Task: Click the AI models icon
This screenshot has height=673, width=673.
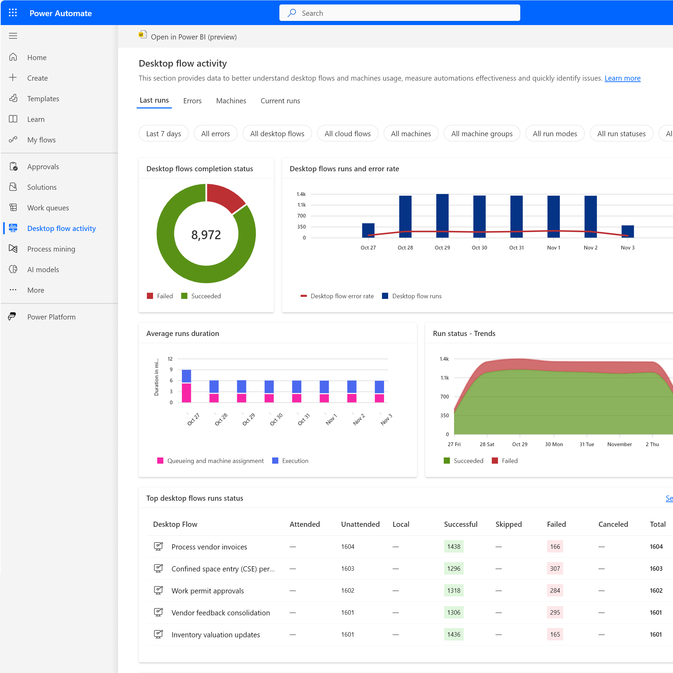Action: [x=13, y=269]
